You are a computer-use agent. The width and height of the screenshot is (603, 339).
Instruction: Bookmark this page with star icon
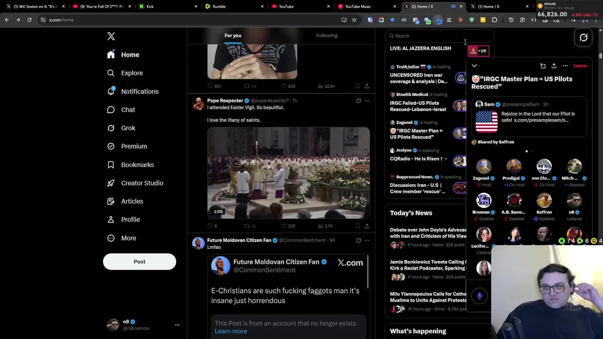click(354, 20)
